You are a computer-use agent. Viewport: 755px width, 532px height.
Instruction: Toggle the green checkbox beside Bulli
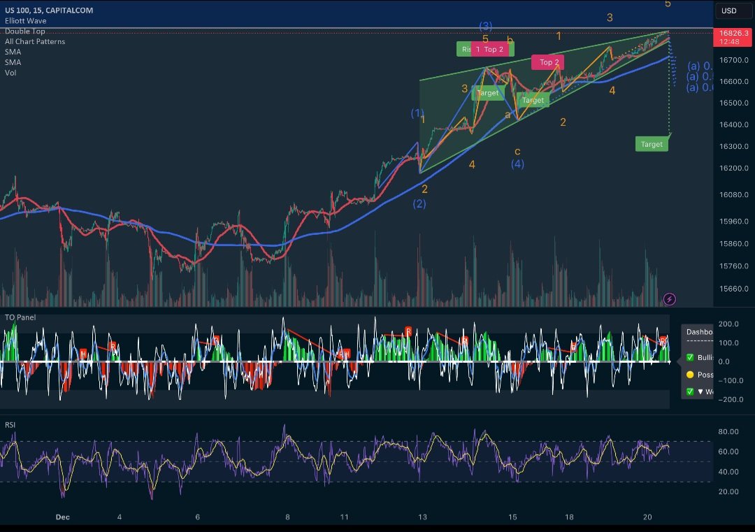(x=690, y=357)
